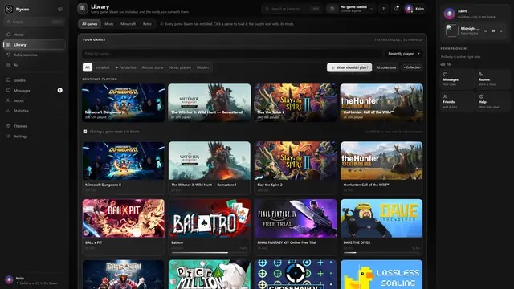Open the Friends card under Go To
This screenshot has height=289, width=514.
pyautogui.click(x=457, y=101)
